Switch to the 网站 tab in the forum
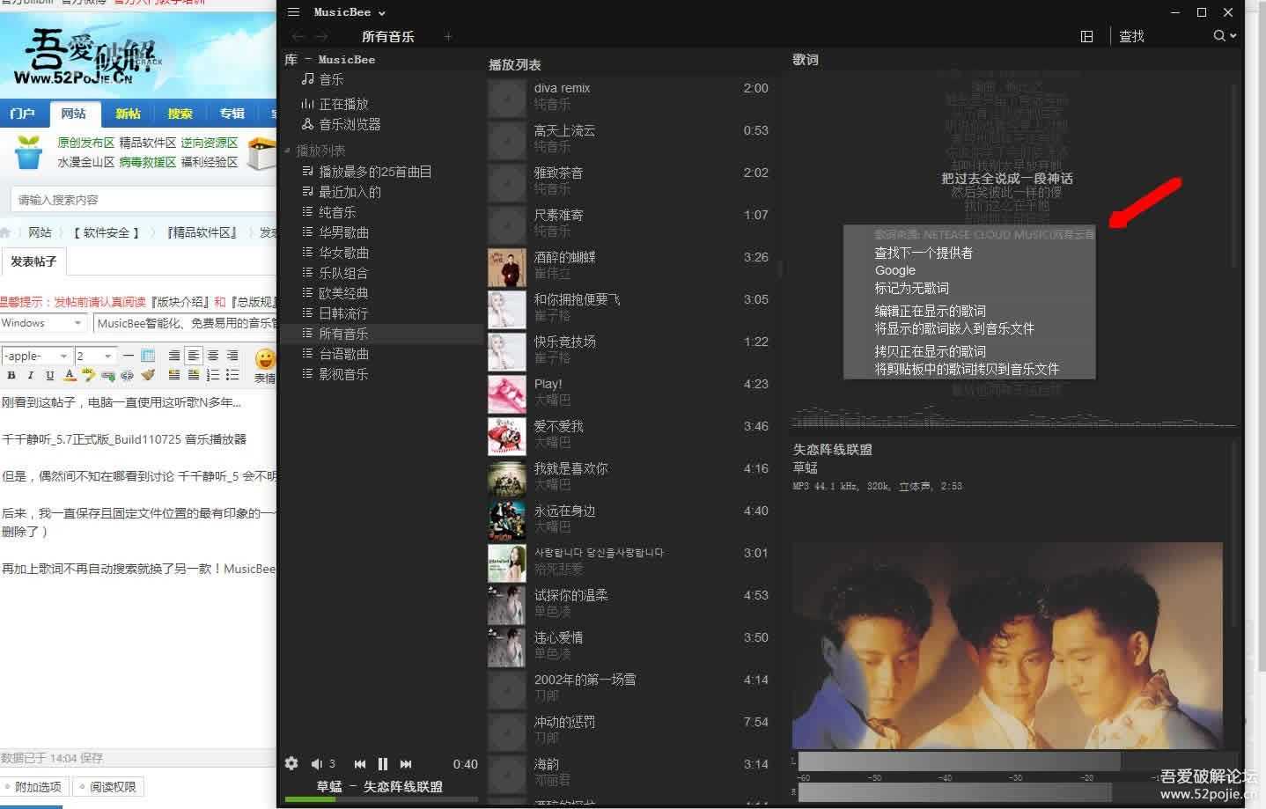 coord(75,113)
